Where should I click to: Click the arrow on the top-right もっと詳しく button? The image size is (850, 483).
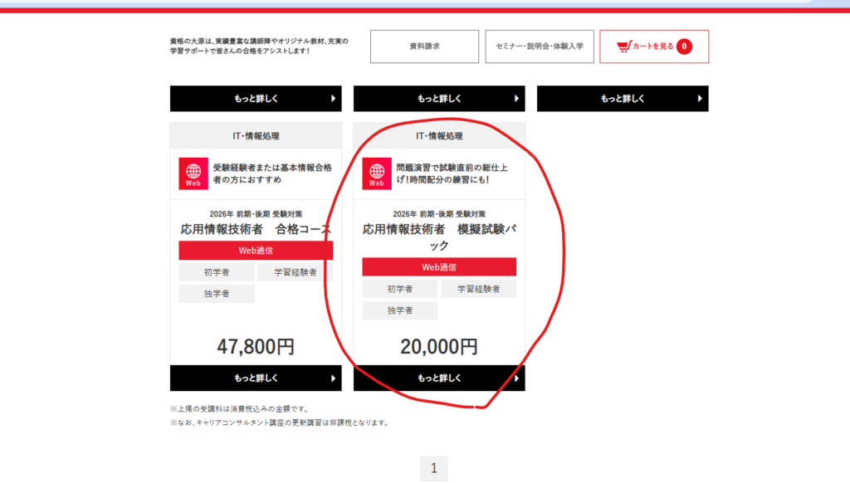point(700,98)
